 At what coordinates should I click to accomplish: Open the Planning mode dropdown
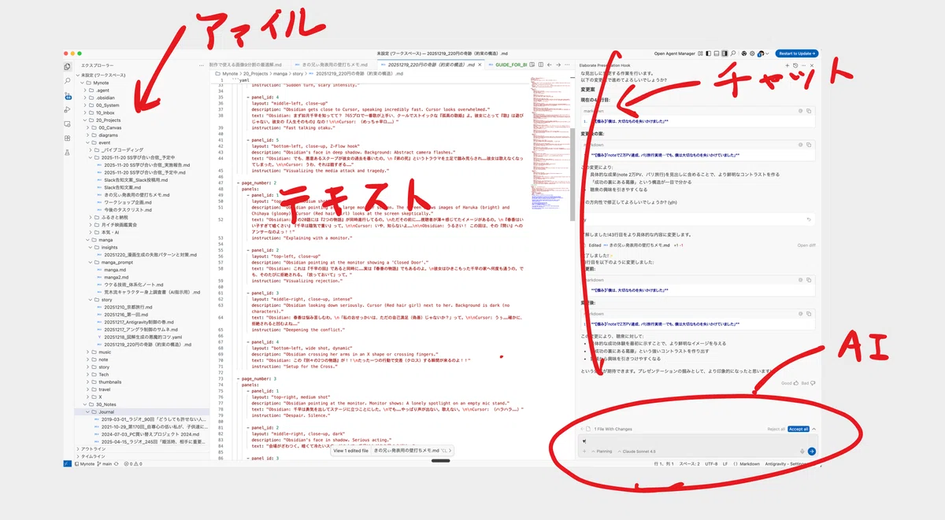point(602,452)
